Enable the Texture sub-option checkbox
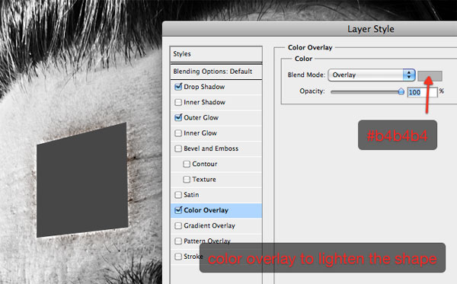The width and height of the screenshot is (457, 284). (x=187, y=180)
